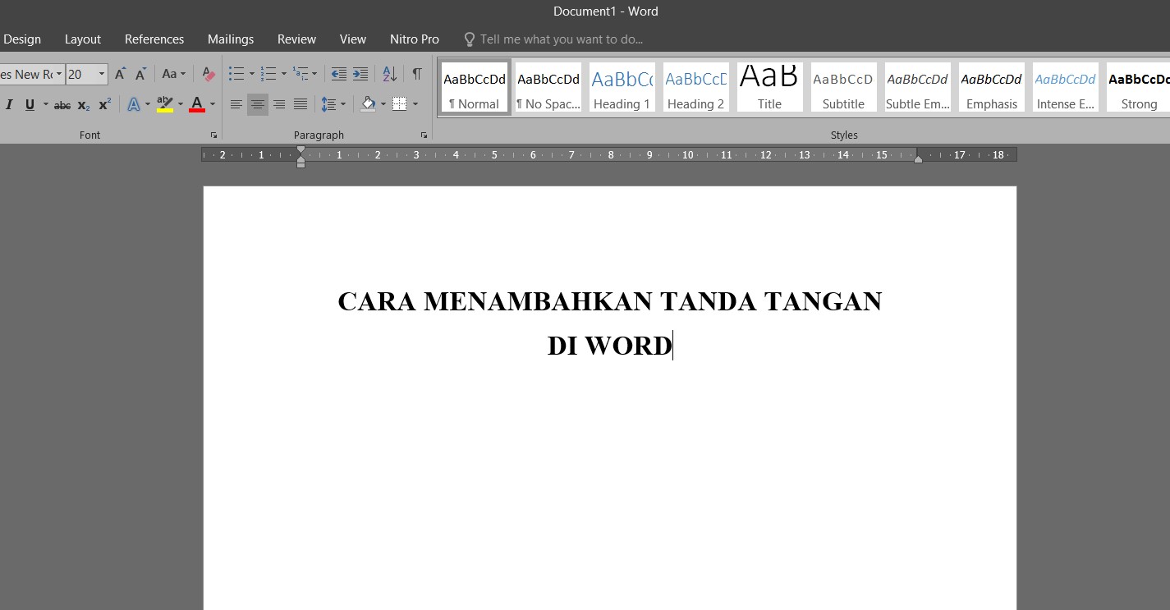Increase the paragraph indent
The image size is (1170, 610).
click(x=360, y=74)
